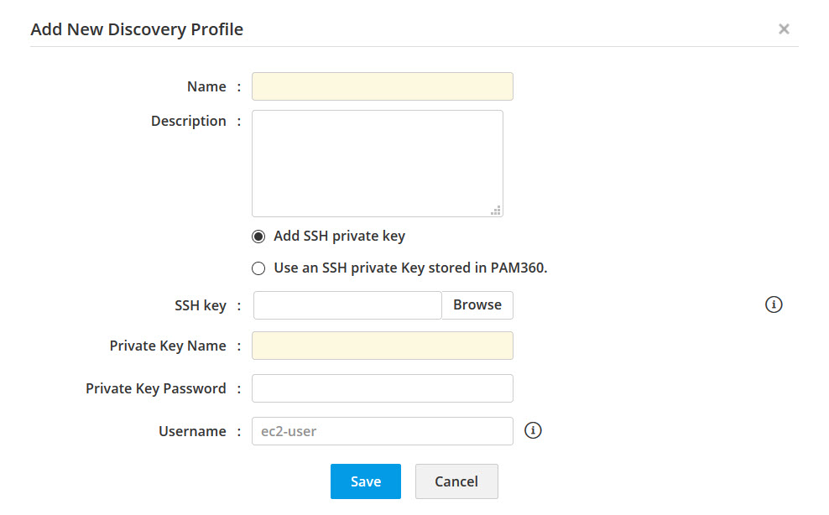Click the SSH key file path box
The height and width of the screenshot is (515, 829).
click(347, 305)
